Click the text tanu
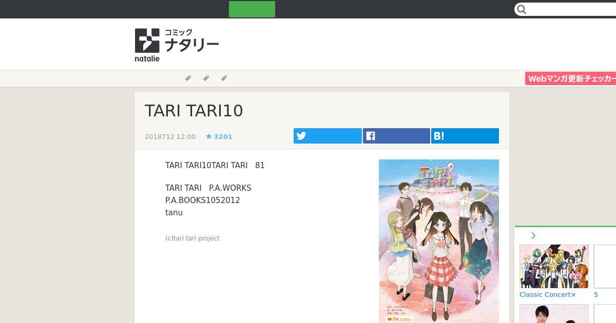The width and height of the screenshot is (616, 323). click(174, 212)
